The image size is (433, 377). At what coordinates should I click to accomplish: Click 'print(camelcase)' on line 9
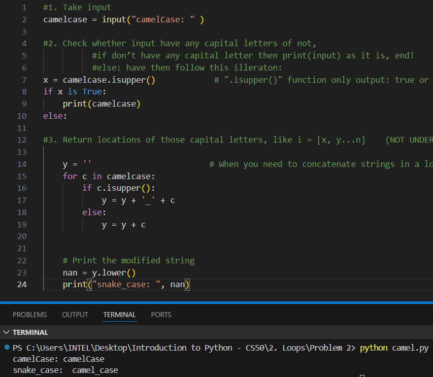point(102,104)
